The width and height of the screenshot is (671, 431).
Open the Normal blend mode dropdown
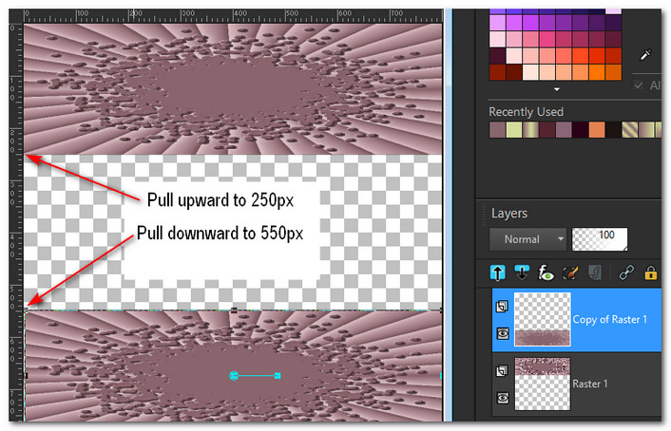pyautogui.click(x=528, y=238)
